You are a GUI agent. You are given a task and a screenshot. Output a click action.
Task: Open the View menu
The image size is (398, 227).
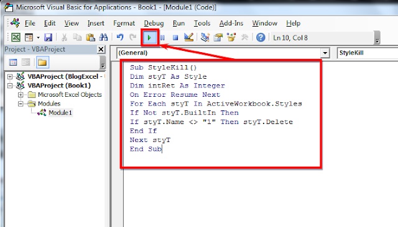[72, 24]
